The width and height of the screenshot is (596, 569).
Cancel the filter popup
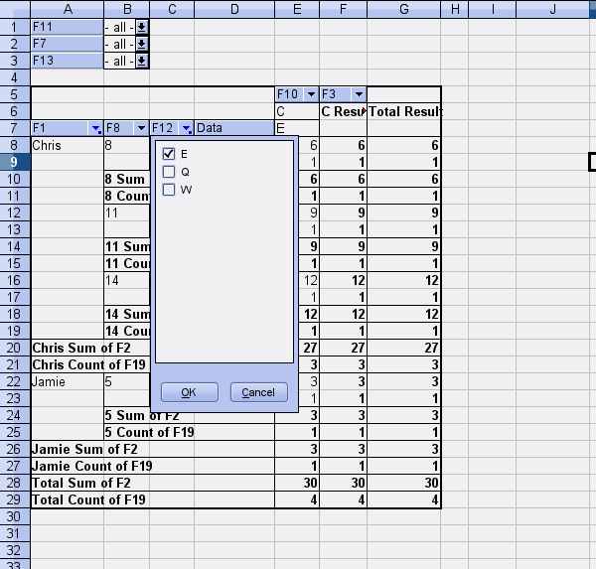point(258,392)
